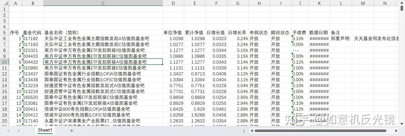Viewport: 405px width, 136px height.
Task: Select cell 永赢中证沪深港黄金产业股票ET...估值图基金吧 in row 20
Action: click(x=103, y=121)
